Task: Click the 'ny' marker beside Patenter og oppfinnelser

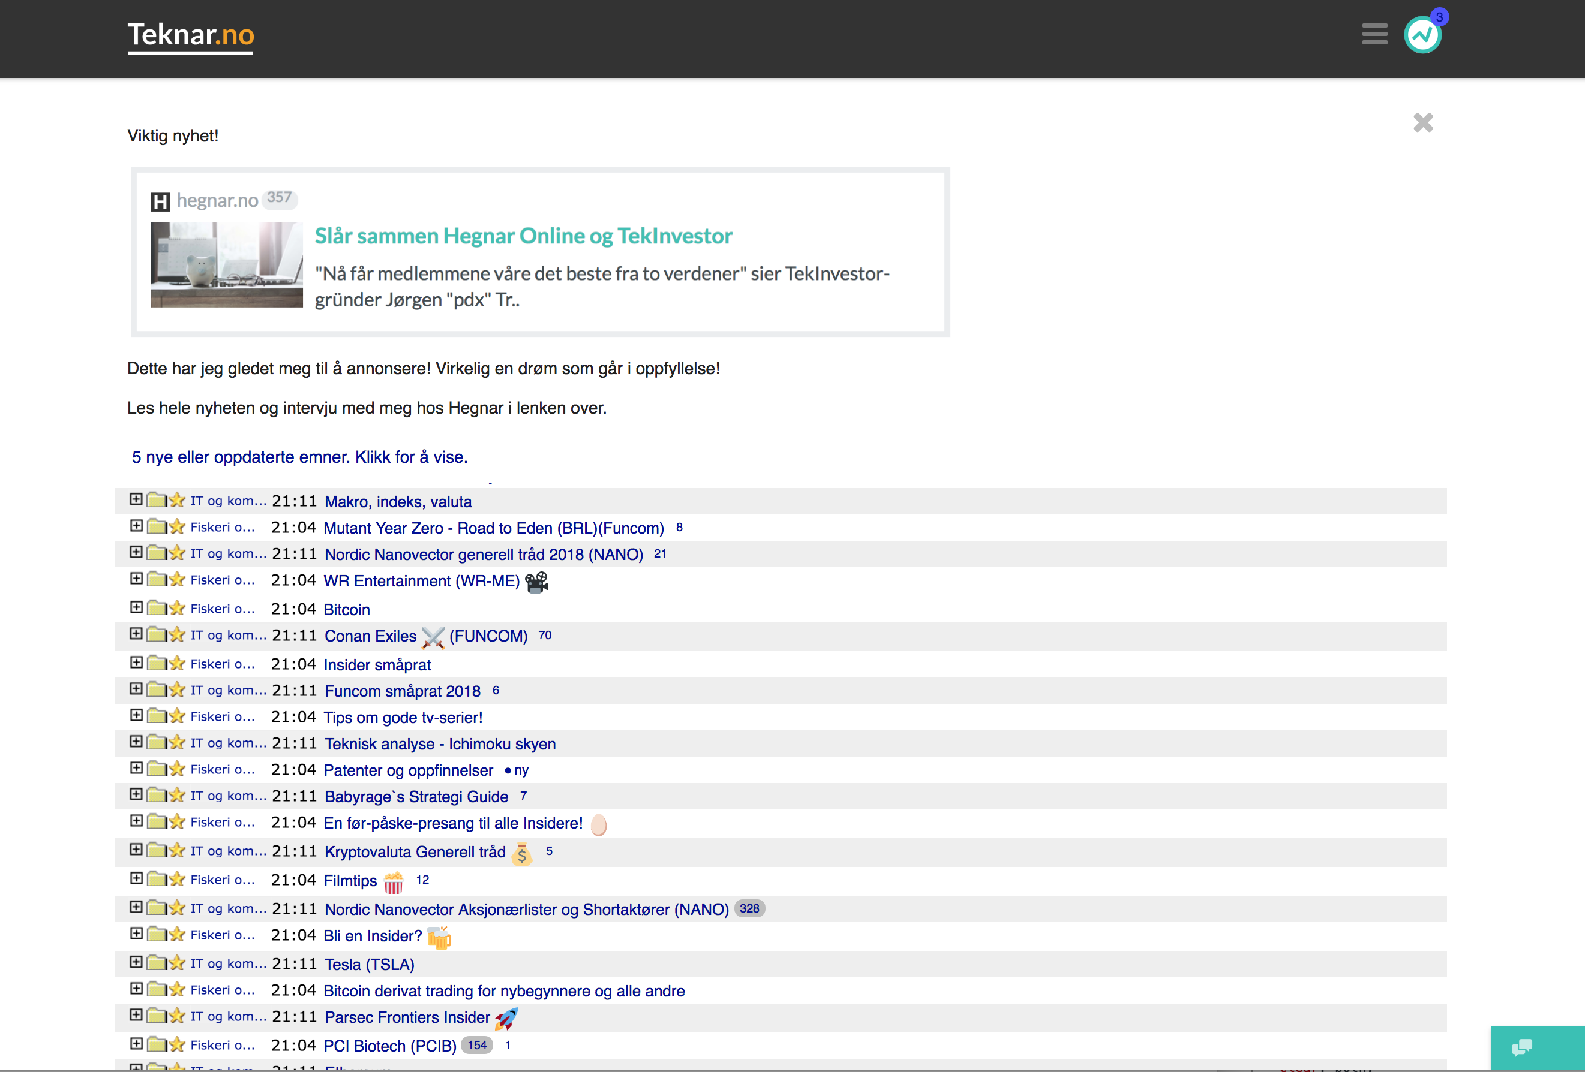Action: [x=517, y=770]
